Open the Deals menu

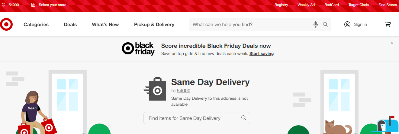[x=70, y=25]
